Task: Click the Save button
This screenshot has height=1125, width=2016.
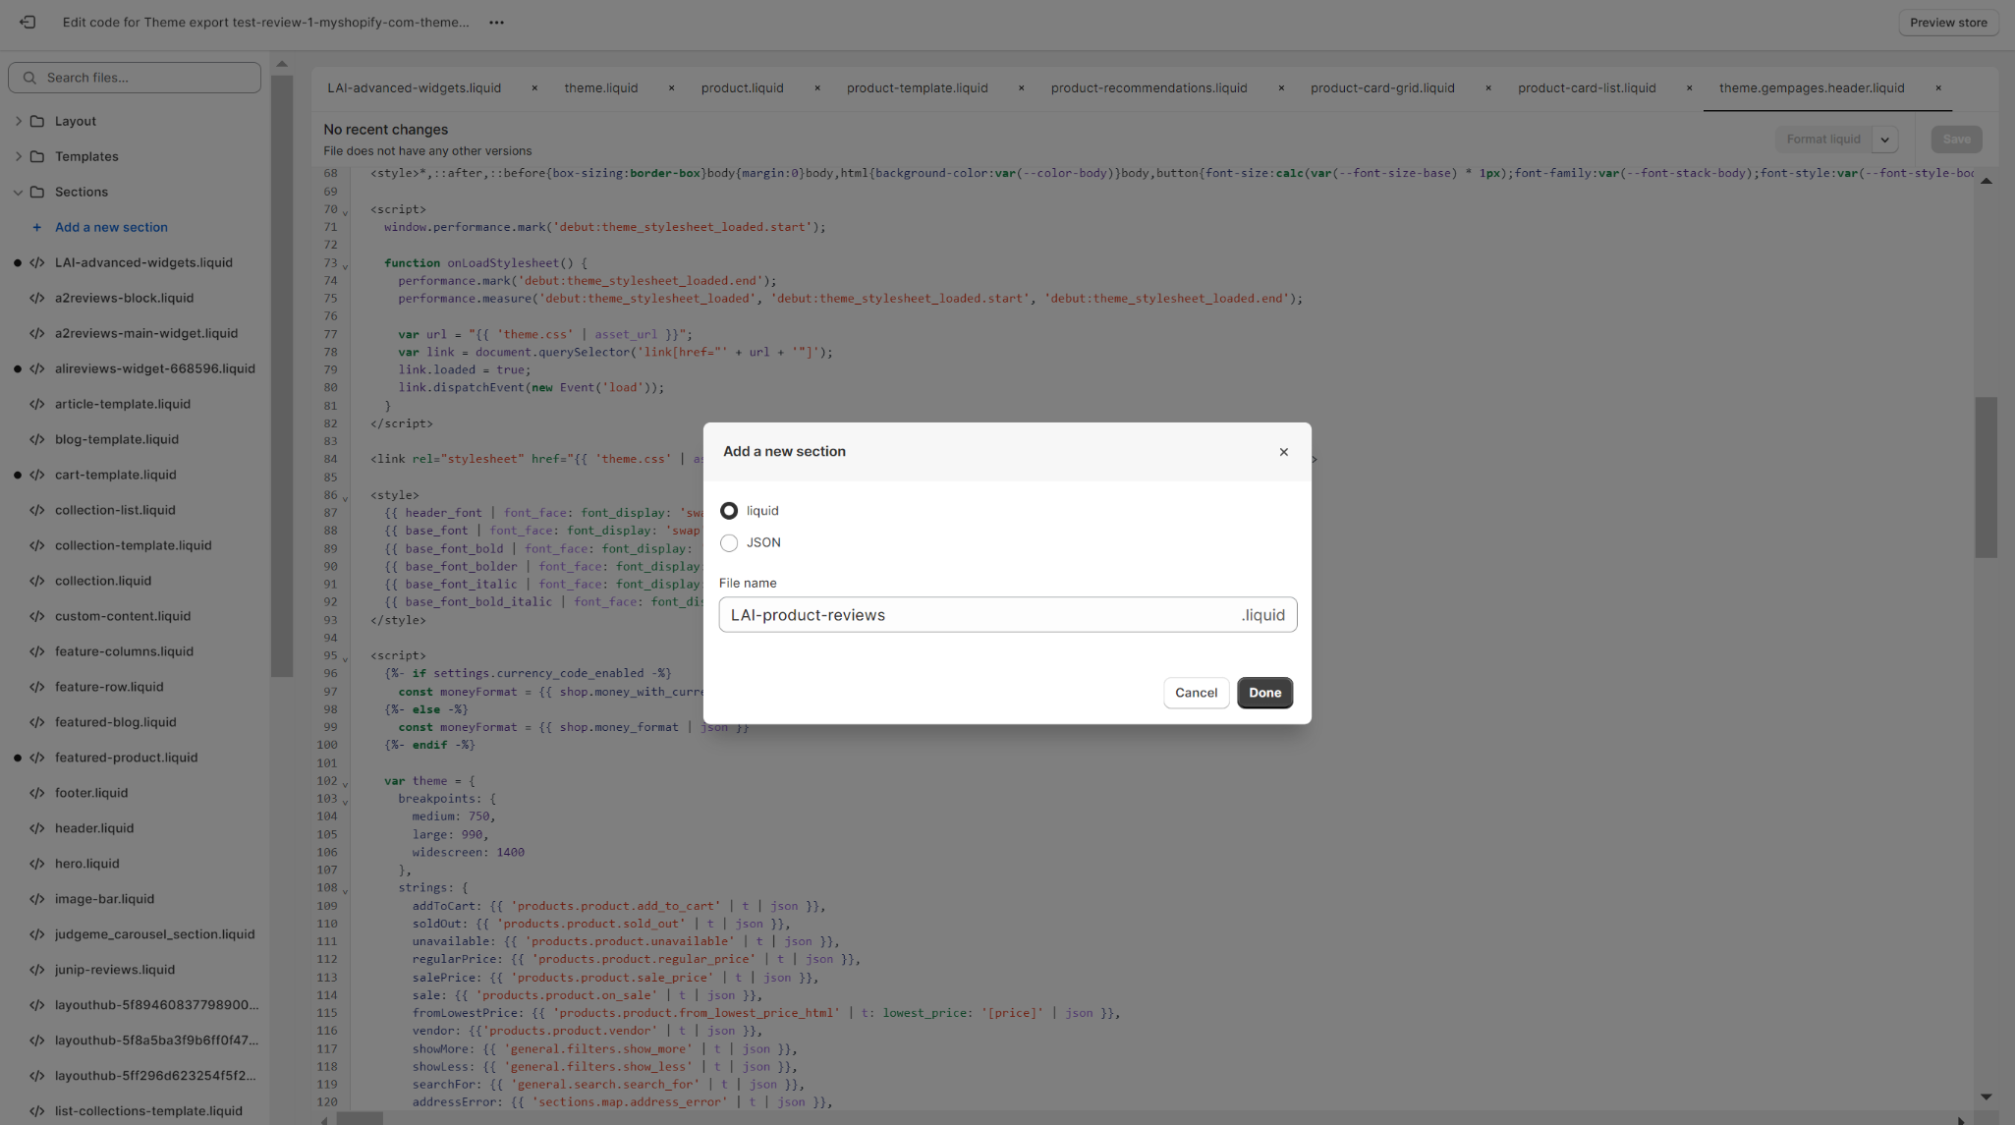Action: 1955,140
